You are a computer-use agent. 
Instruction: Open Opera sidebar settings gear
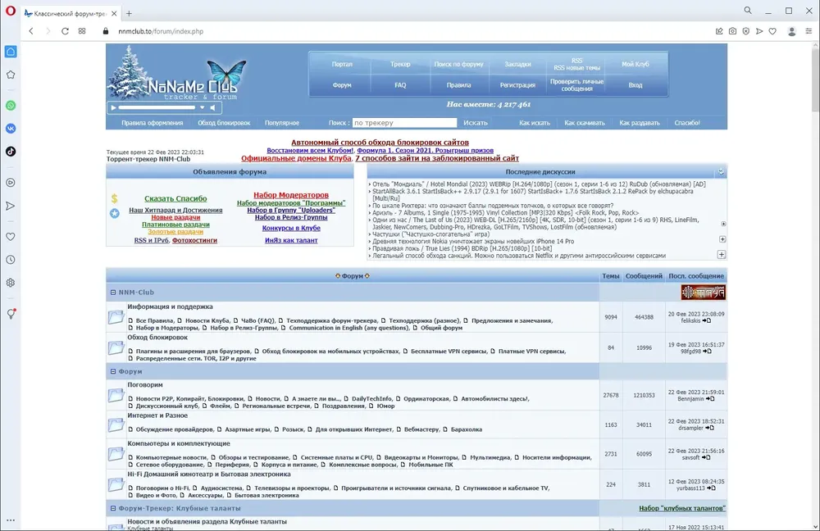tap(11, 283)
